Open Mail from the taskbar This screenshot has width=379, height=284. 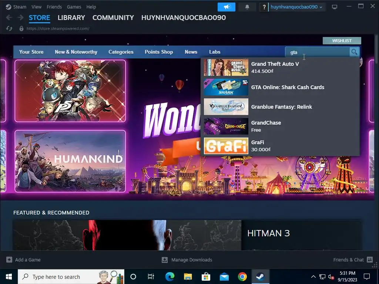coord(224,277)
